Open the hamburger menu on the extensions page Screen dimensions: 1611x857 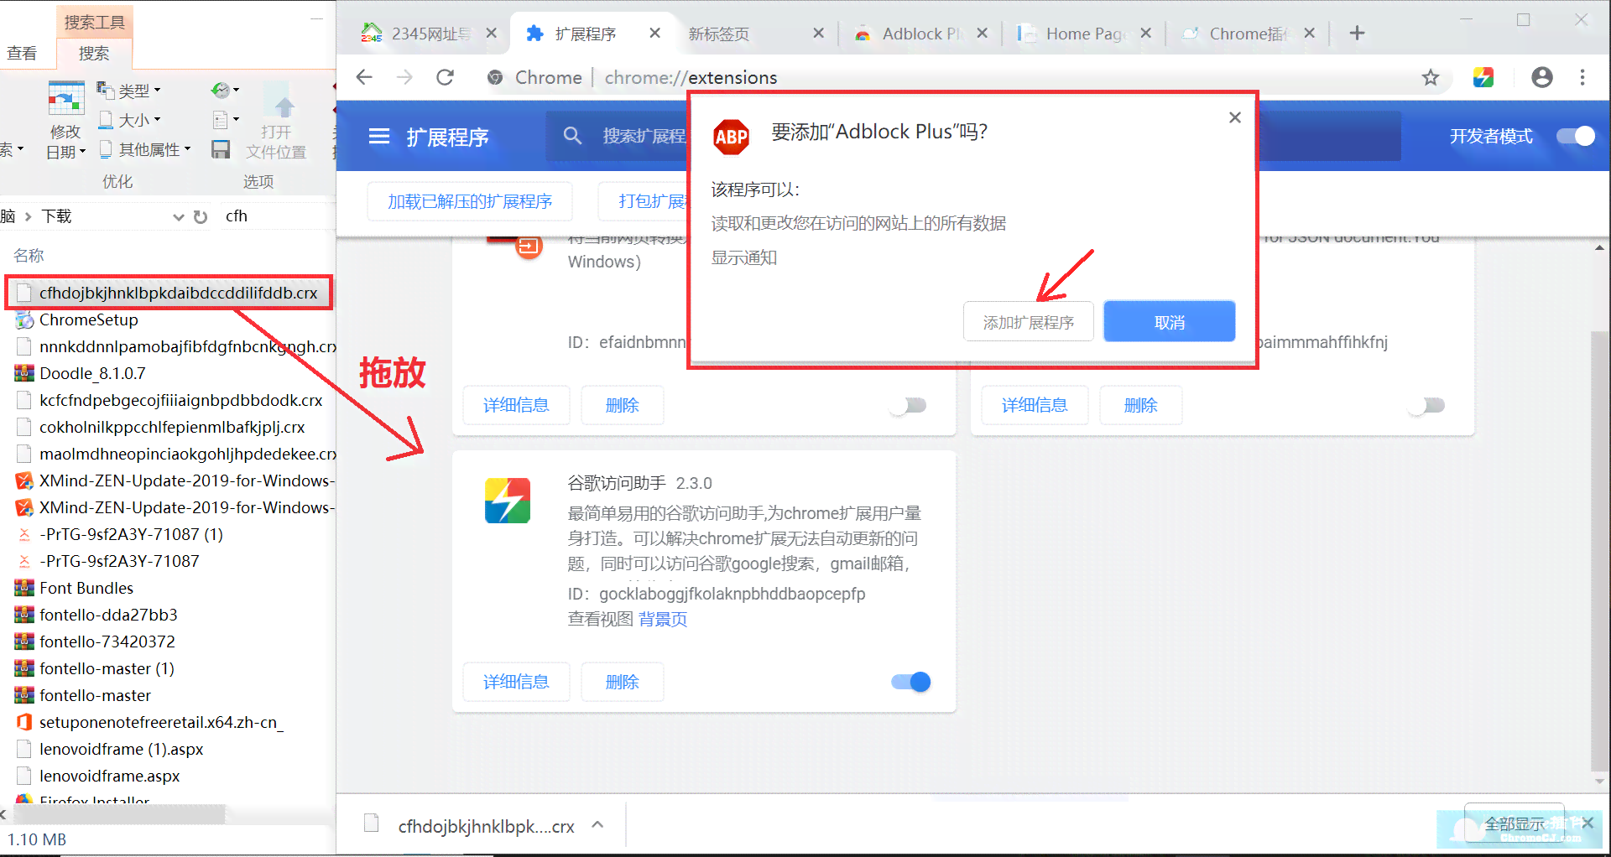pyautogui.click(x=379, y=136)
